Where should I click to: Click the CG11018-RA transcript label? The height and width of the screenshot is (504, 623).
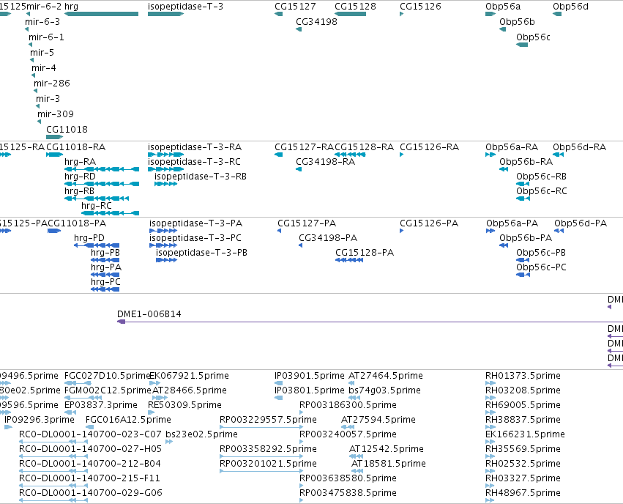pyautogui.click(x=76, y=147)
